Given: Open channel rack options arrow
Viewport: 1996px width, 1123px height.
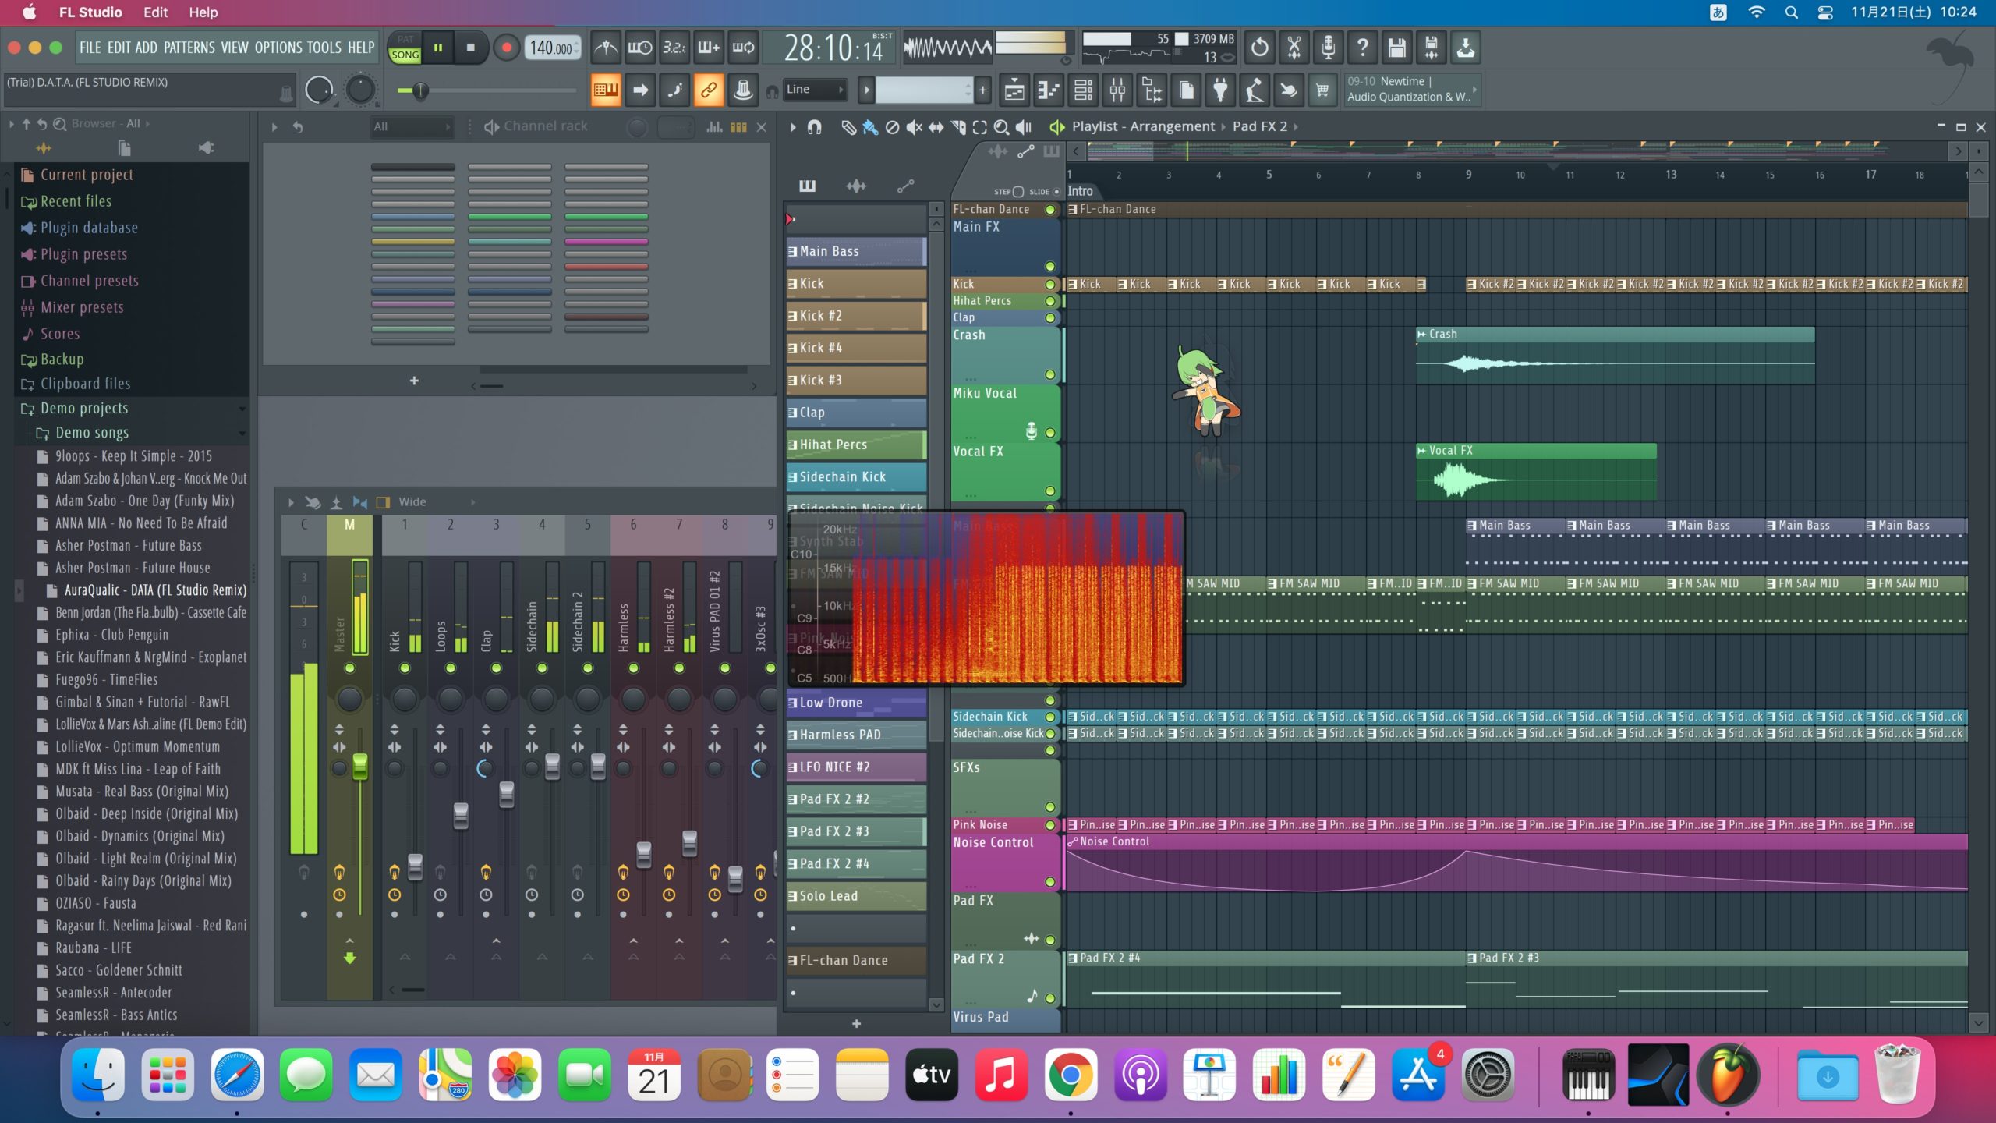Looking at the screenshot, I should click(274, 127).
